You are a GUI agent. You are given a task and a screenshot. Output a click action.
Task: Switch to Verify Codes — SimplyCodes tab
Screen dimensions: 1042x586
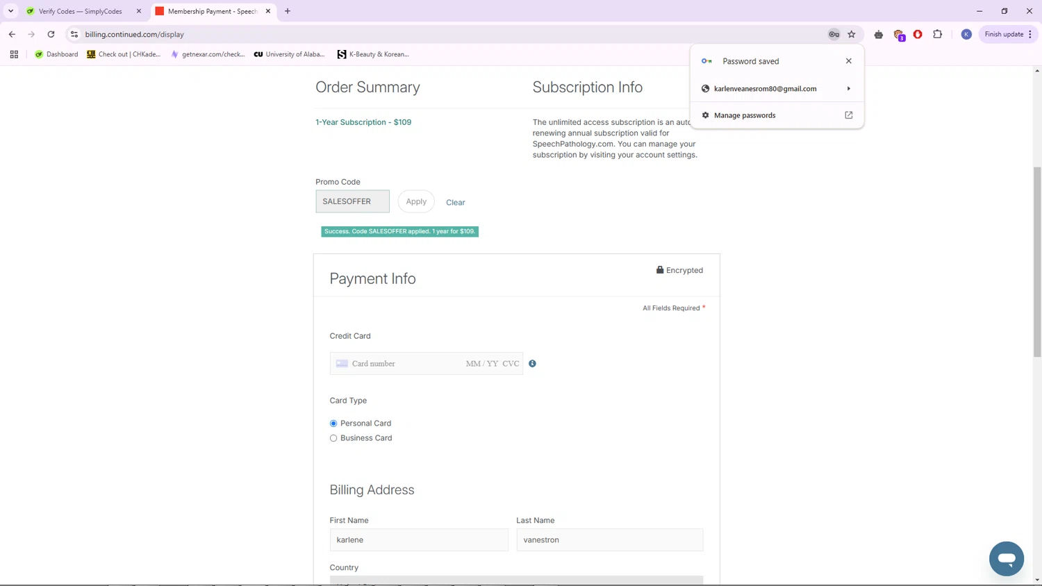[80, 11]
